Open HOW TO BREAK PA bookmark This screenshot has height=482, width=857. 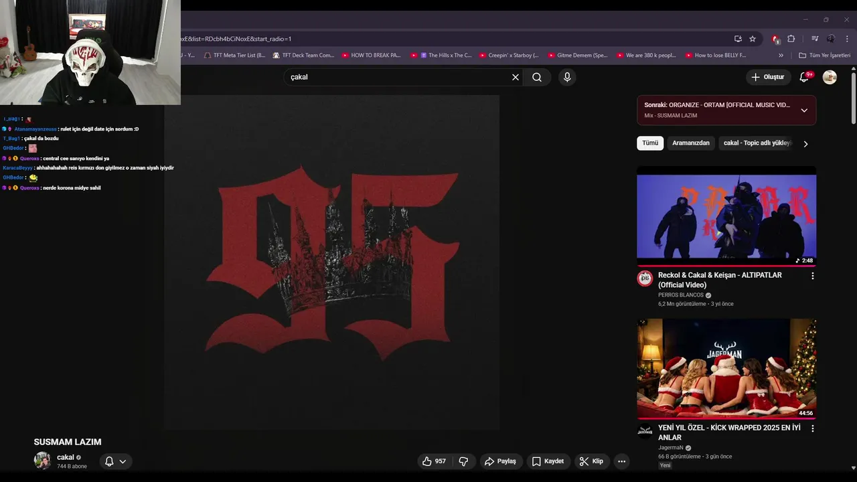click(x=372, y=56)
